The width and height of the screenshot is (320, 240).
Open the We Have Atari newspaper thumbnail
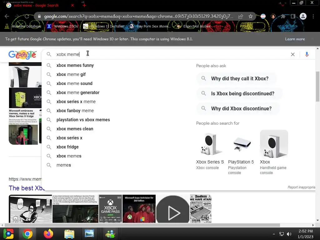[x=201, y=209]
